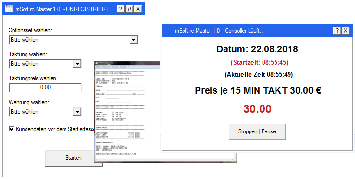The height and width of the screenshot is (179, 355).
Task: Open help ? in Controller Läuft window
Action: tap(337, 31)
